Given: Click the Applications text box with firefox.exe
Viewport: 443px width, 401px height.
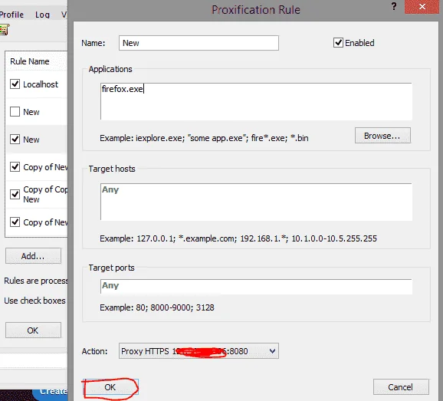Looking at the screenshot, I should coord(256,101).
